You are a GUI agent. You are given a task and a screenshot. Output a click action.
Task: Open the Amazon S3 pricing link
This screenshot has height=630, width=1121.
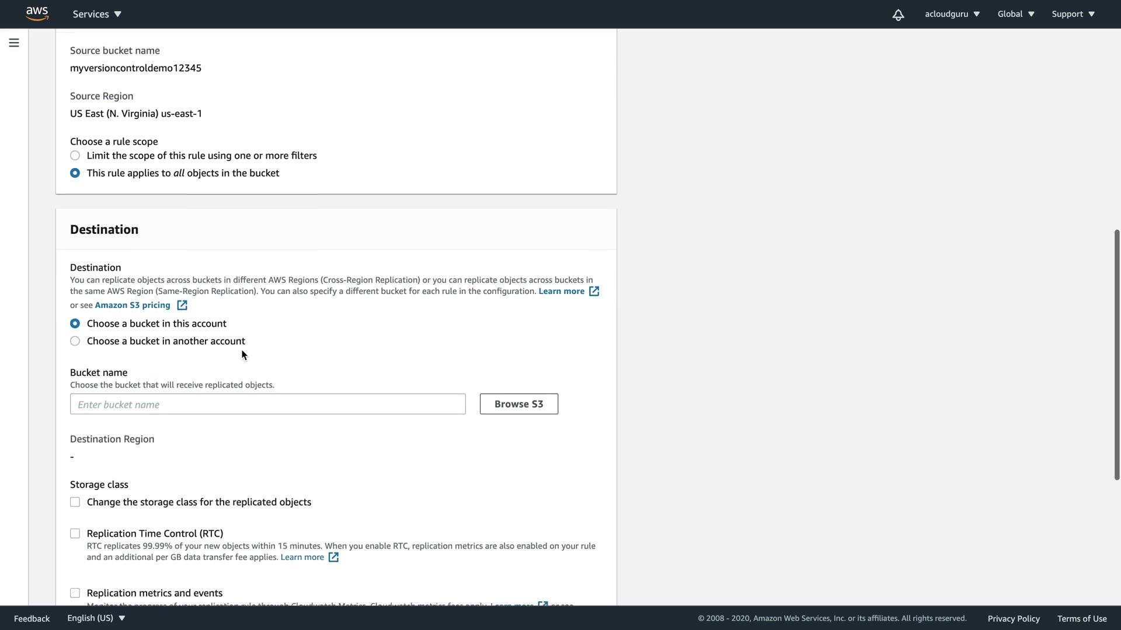(133, 305)
